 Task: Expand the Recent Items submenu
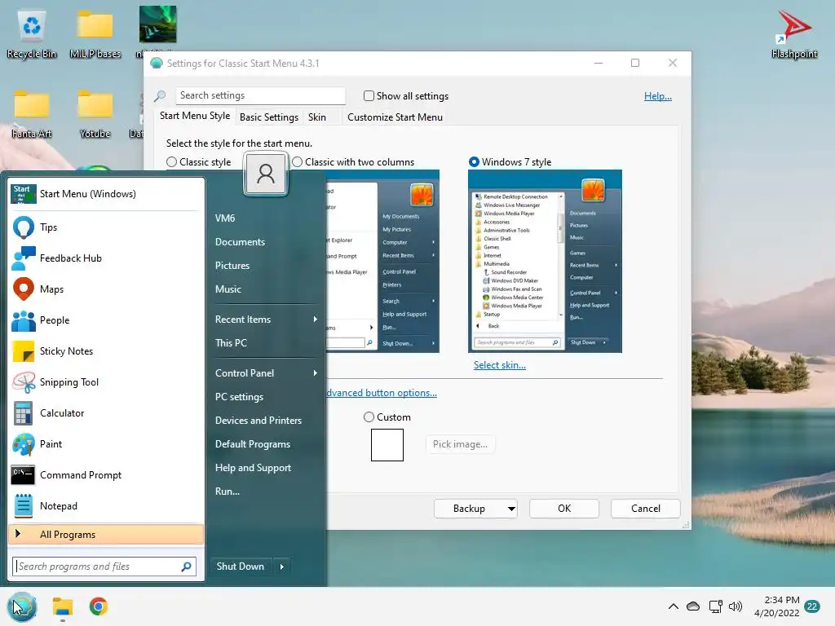click(316, 320)
